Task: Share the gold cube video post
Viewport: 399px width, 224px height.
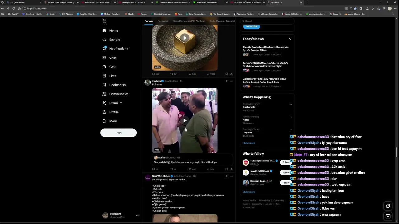Action: pos(231,74)
